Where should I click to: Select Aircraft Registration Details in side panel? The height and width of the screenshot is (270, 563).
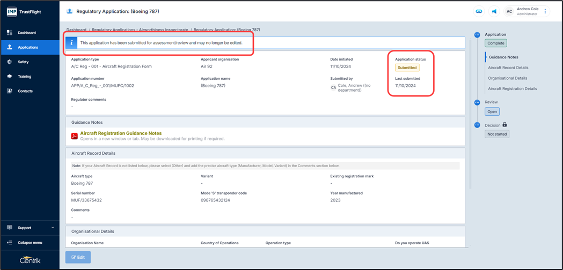click(x=512, y=89)
